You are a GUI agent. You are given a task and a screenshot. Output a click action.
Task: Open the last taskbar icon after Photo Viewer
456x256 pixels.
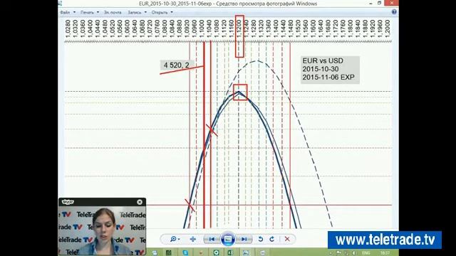coord(262,253)
